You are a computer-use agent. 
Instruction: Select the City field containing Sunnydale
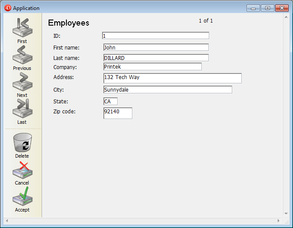click(x=167, y=89)
